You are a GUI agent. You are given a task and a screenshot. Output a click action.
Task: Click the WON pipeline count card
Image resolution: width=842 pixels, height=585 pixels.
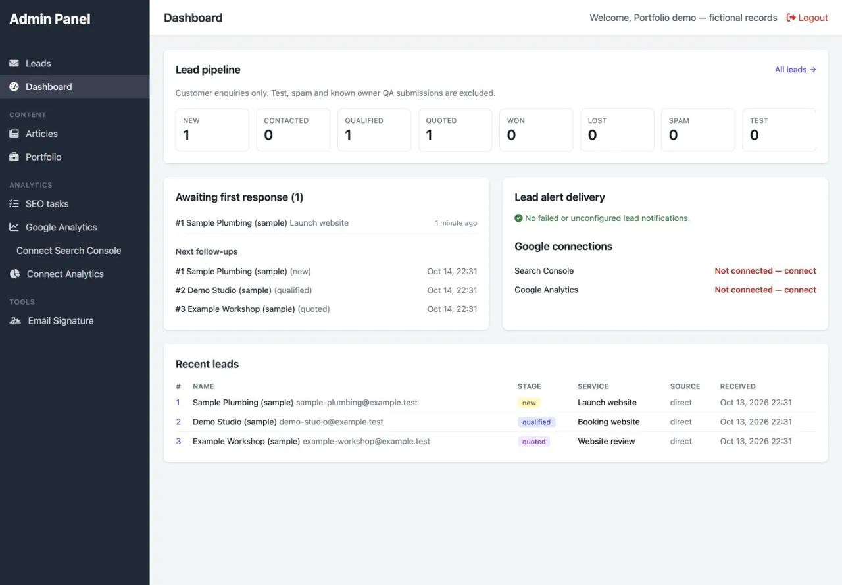point(536,130)
